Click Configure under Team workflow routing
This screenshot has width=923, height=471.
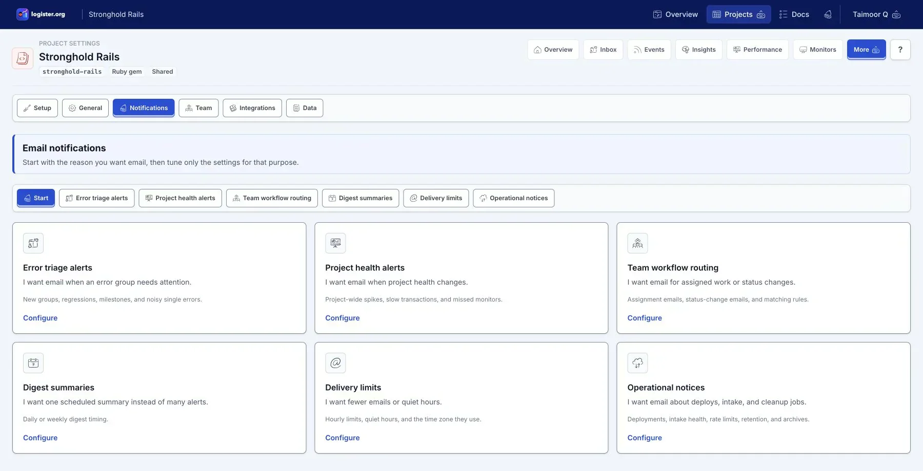(x=645, y=318)
